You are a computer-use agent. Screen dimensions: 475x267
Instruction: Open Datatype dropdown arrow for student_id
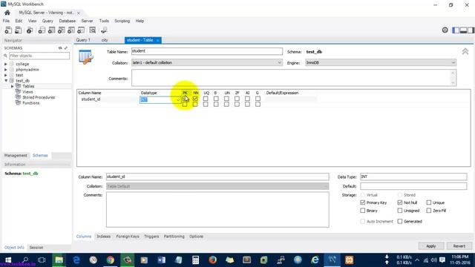coord(178,99)
